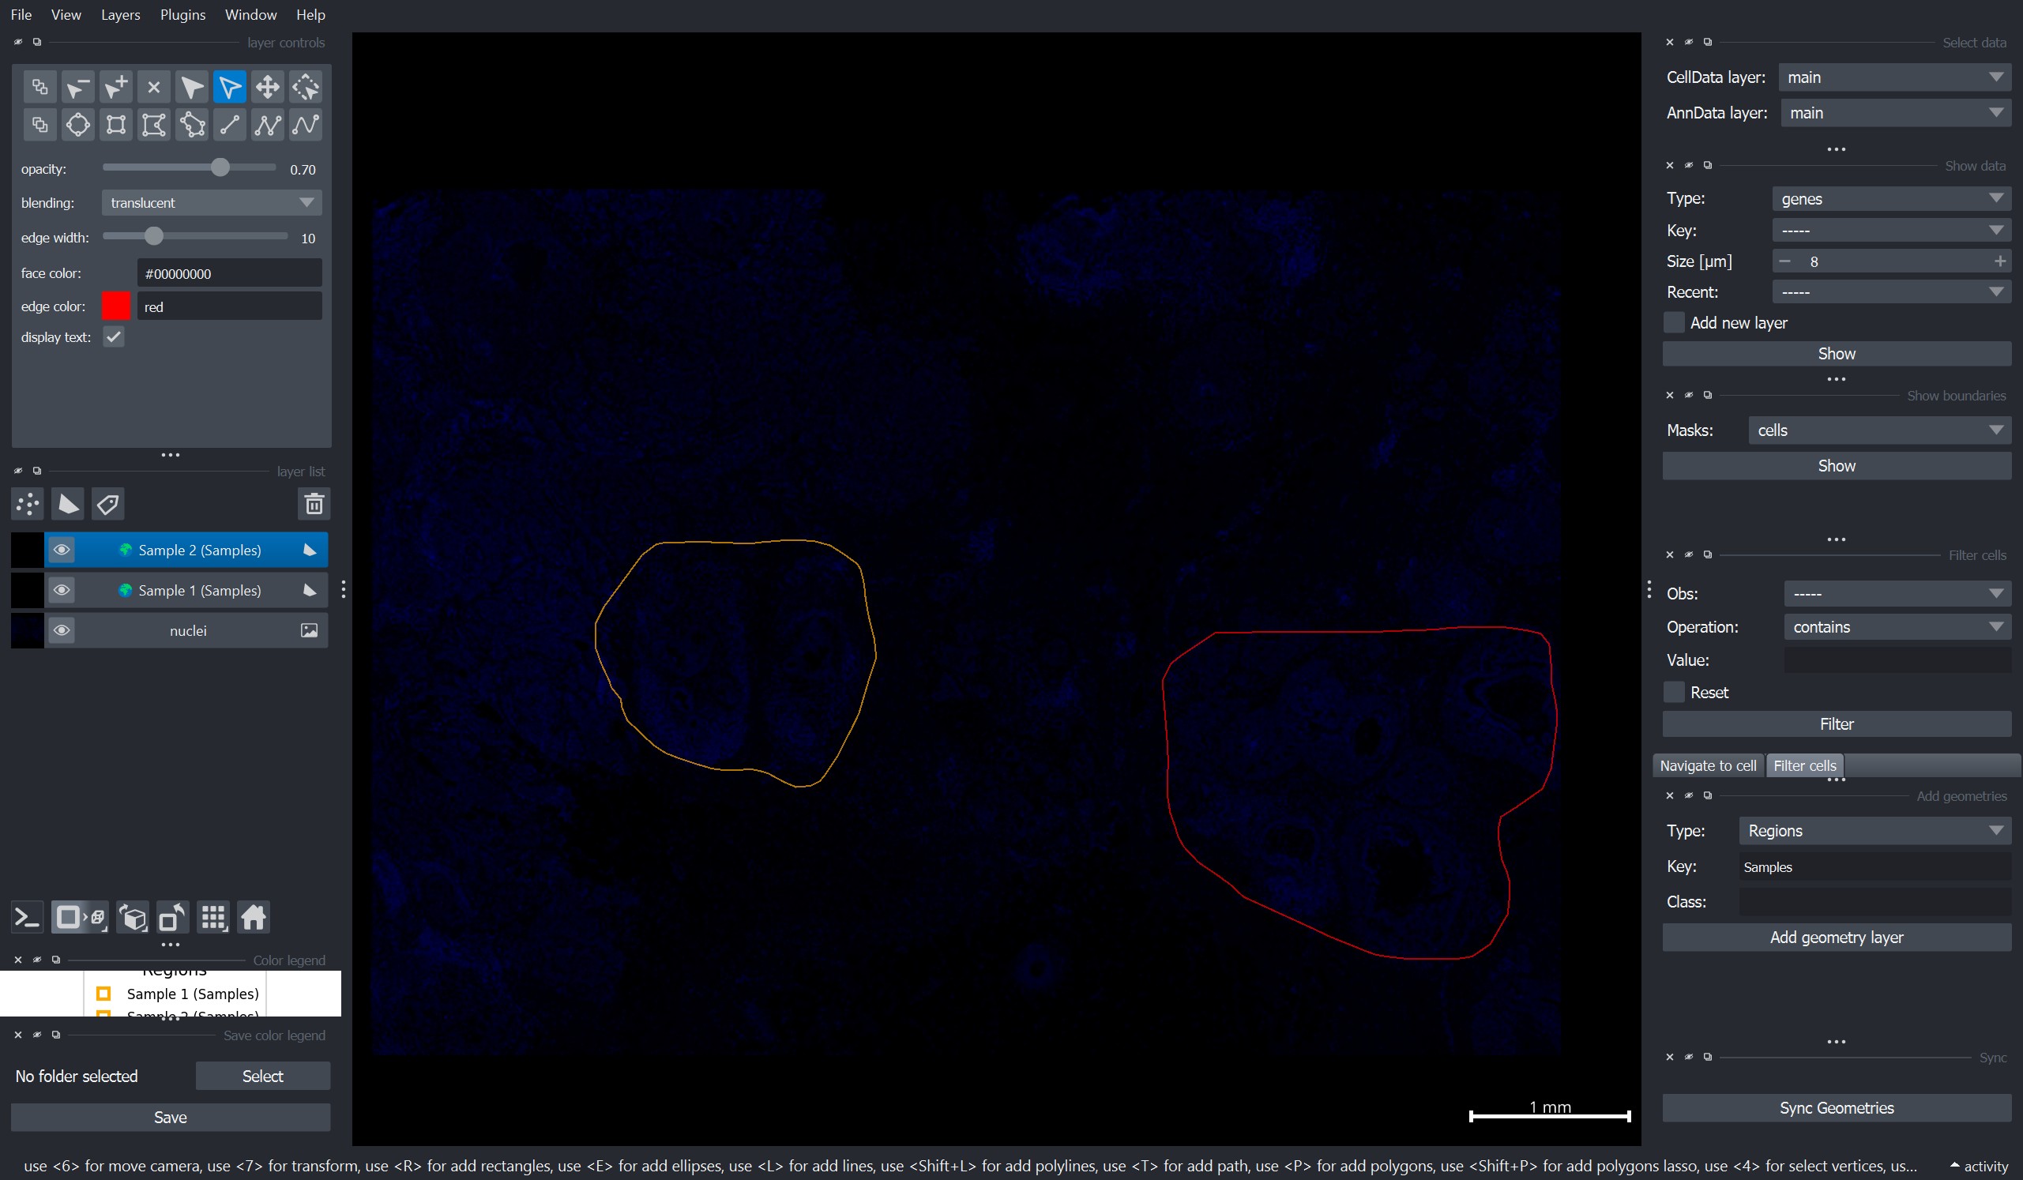This screenshot has width=2023, height=1180.
Task: Uncheck the display text checkbox
Action: tap(113, 337)
